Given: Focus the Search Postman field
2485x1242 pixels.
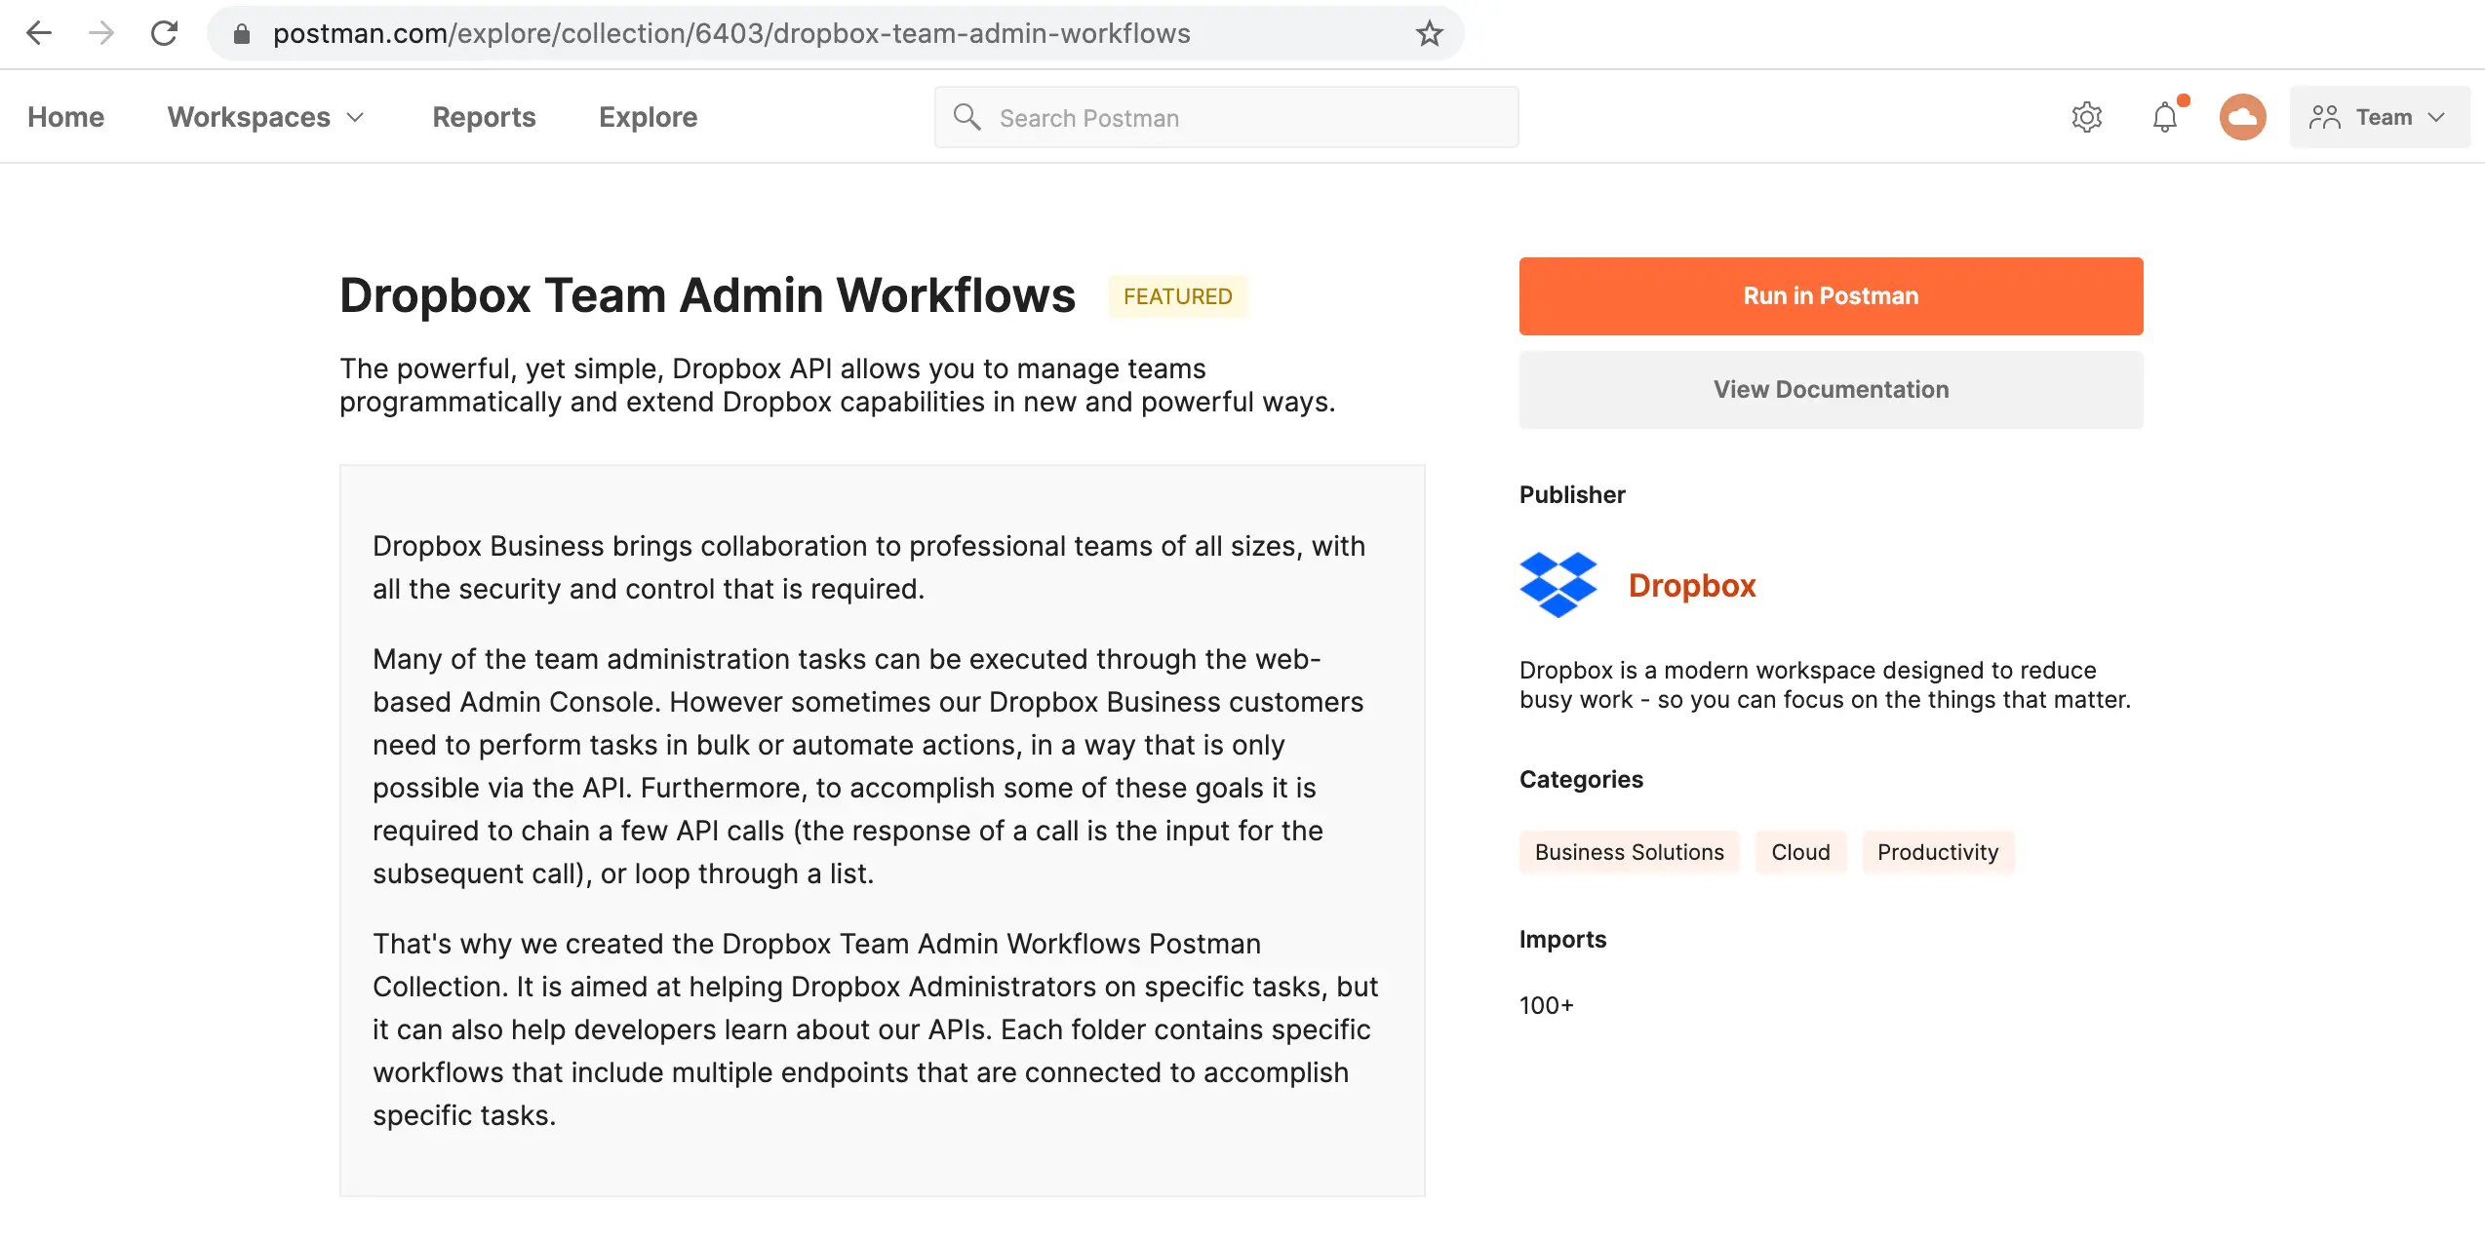Looking at the screenshot, I should click(x=1226, y=117).
